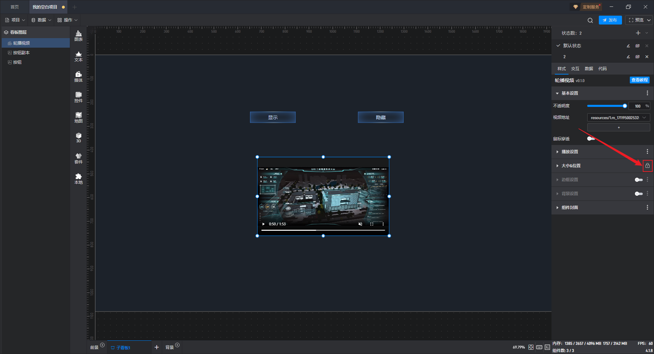
Task: Click the 查看教程 tutorial button
Action: pyautogui.click(x=639, y=80)
